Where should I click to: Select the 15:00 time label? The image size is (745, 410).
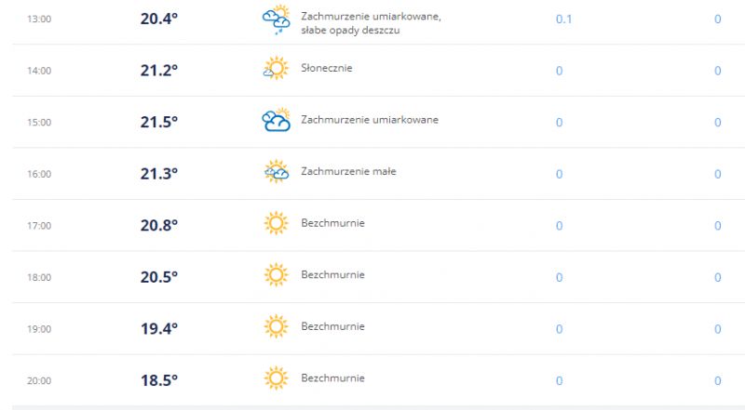pos(39,123)
